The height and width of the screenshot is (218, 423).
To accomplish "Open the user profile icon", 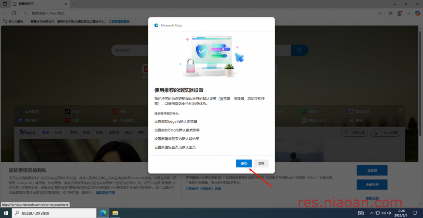I will (x=399, y=13).
